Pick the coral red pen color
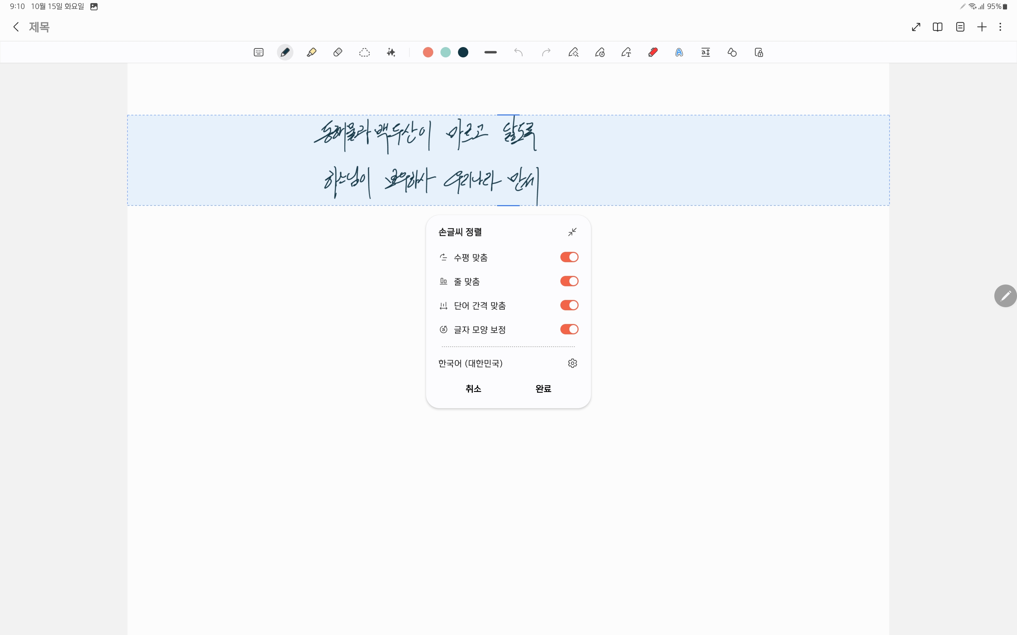The width and height of the screenshot is (1017, 635). click(428, 53)
